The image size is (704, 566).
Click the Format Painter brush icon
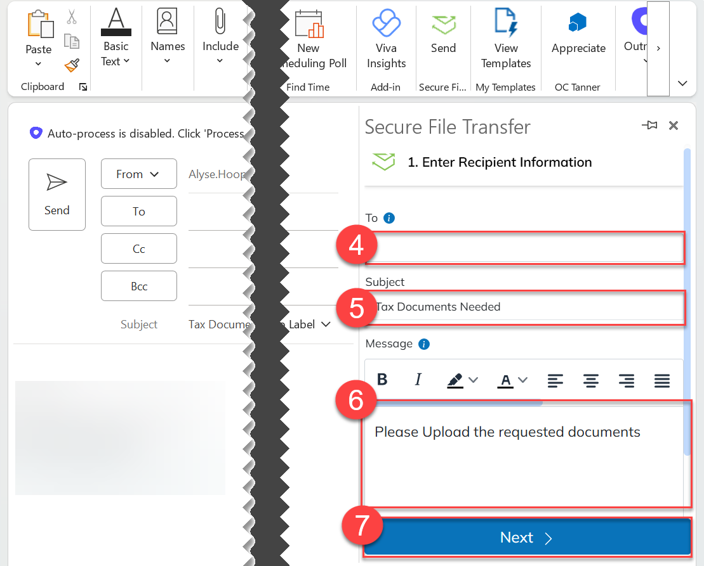72,65
